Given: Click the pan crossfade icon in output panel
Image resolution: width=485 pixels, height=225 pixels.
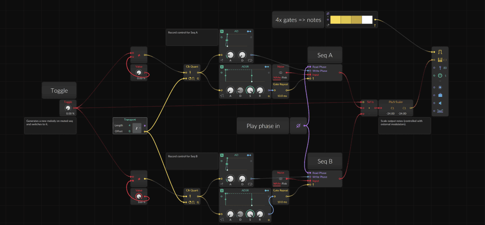Looking at the screenshot, I should pos(440,111).
